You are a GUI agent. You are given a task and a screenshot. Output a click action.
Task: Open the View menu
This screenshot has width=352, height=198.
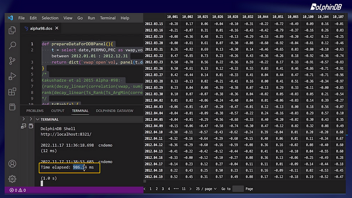click(x=68, y=18)
